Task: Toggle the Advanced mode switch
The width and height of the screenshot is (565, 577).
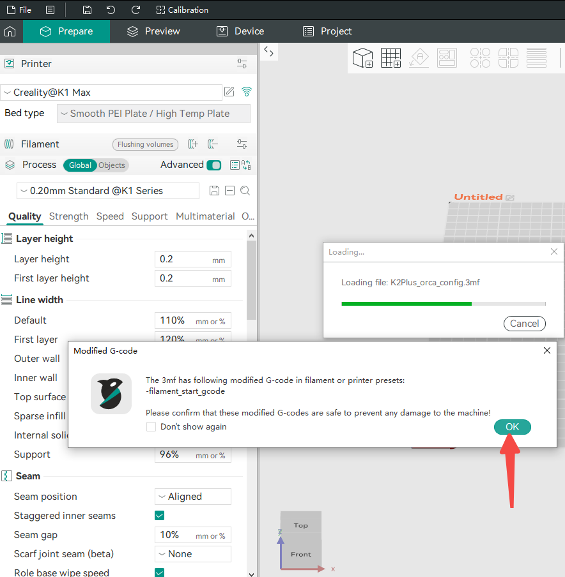Action: (x=214, y=165)
